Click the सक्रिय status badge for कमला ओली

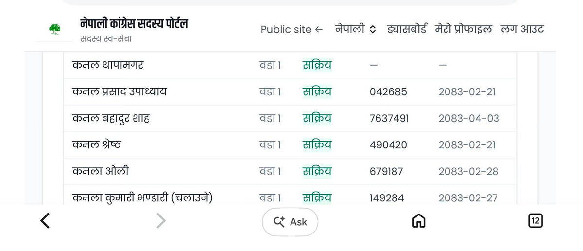click(x=317, y=171)
